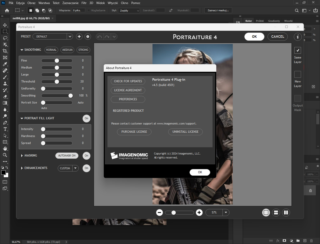Screen dimensions: 320x244
Task: Open the Filtr menu
Action: (x=84, y=3)
